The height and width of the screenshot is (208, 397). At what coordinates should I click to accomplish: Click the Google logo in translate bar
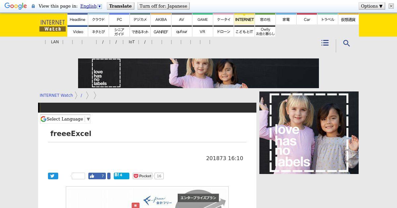[x=16, y=6]
